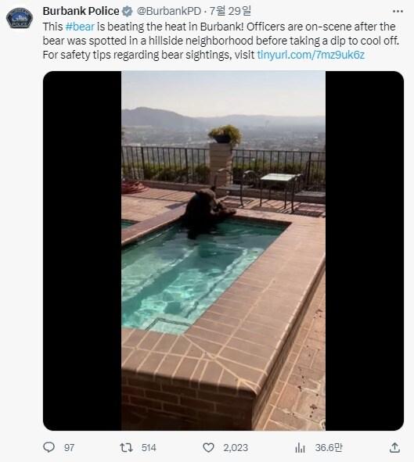View analytics via the bar chart icon
The height and width of the screenshot is (462, 414).
click(300, 448)
